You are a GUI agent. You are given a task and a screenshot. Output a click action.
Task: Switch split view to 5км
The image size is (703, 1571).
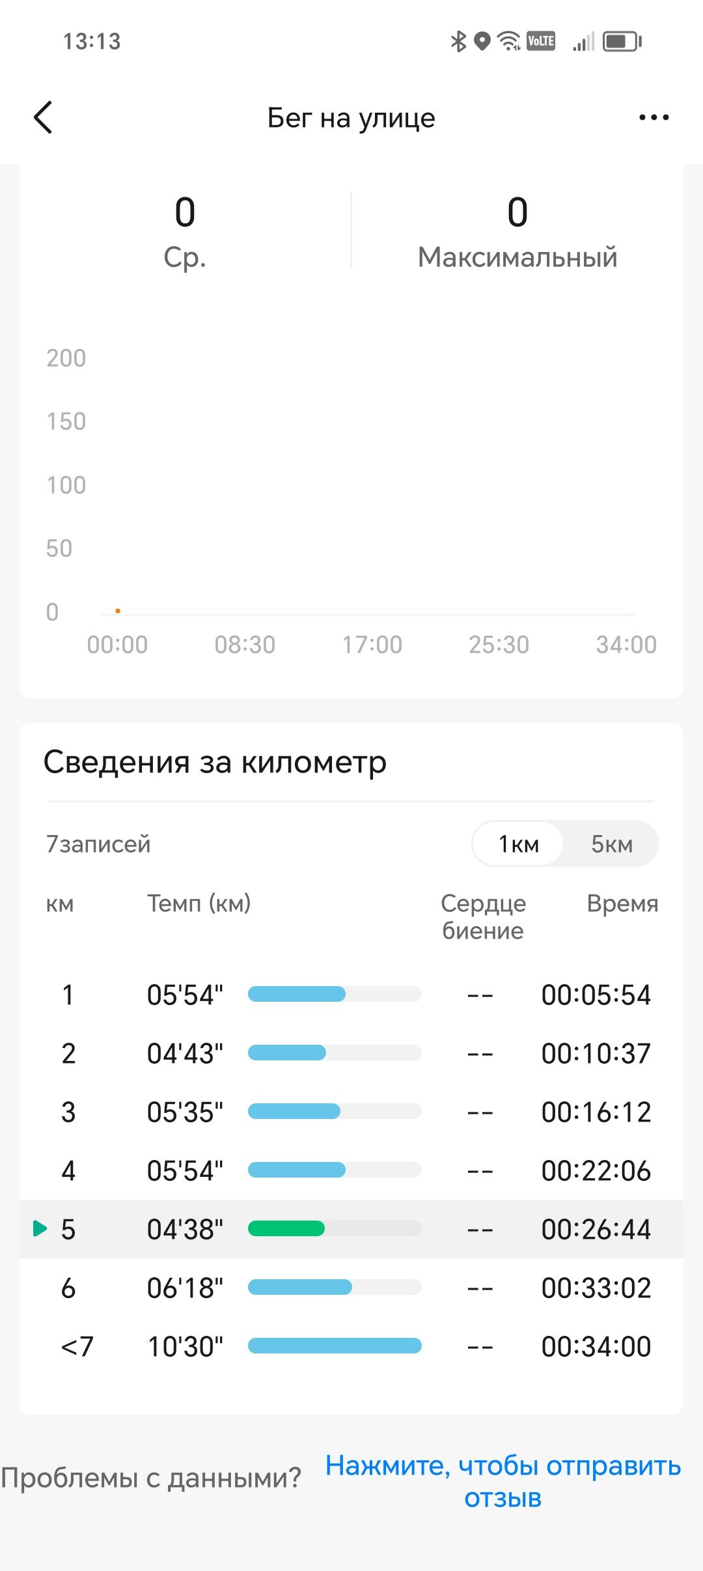click(x=611, y=844)
